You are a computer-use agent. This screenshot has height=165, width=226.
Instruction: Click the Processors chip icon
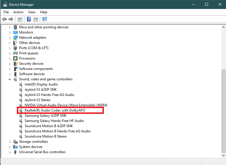pyautogui.click(x=15, y=58)
